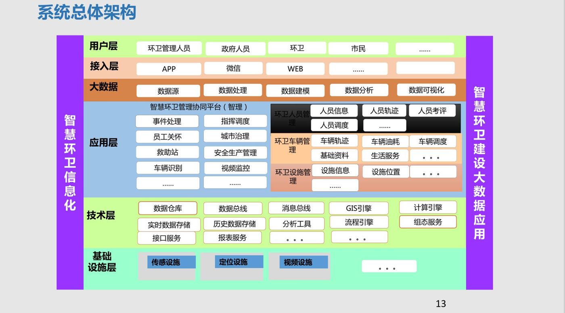Select the WEB box
The image size is (565, 313).
coord(295,69)
